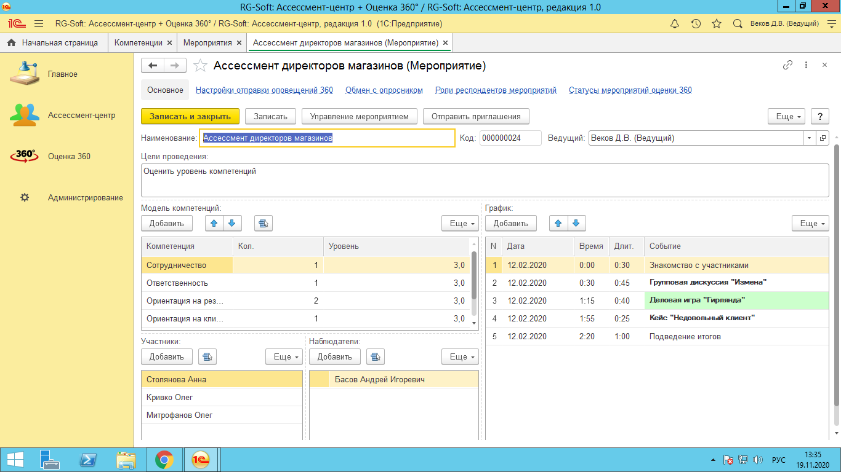841x472 pixels.
Task: Copy link to this object icon
Action: tap(787, 65)
